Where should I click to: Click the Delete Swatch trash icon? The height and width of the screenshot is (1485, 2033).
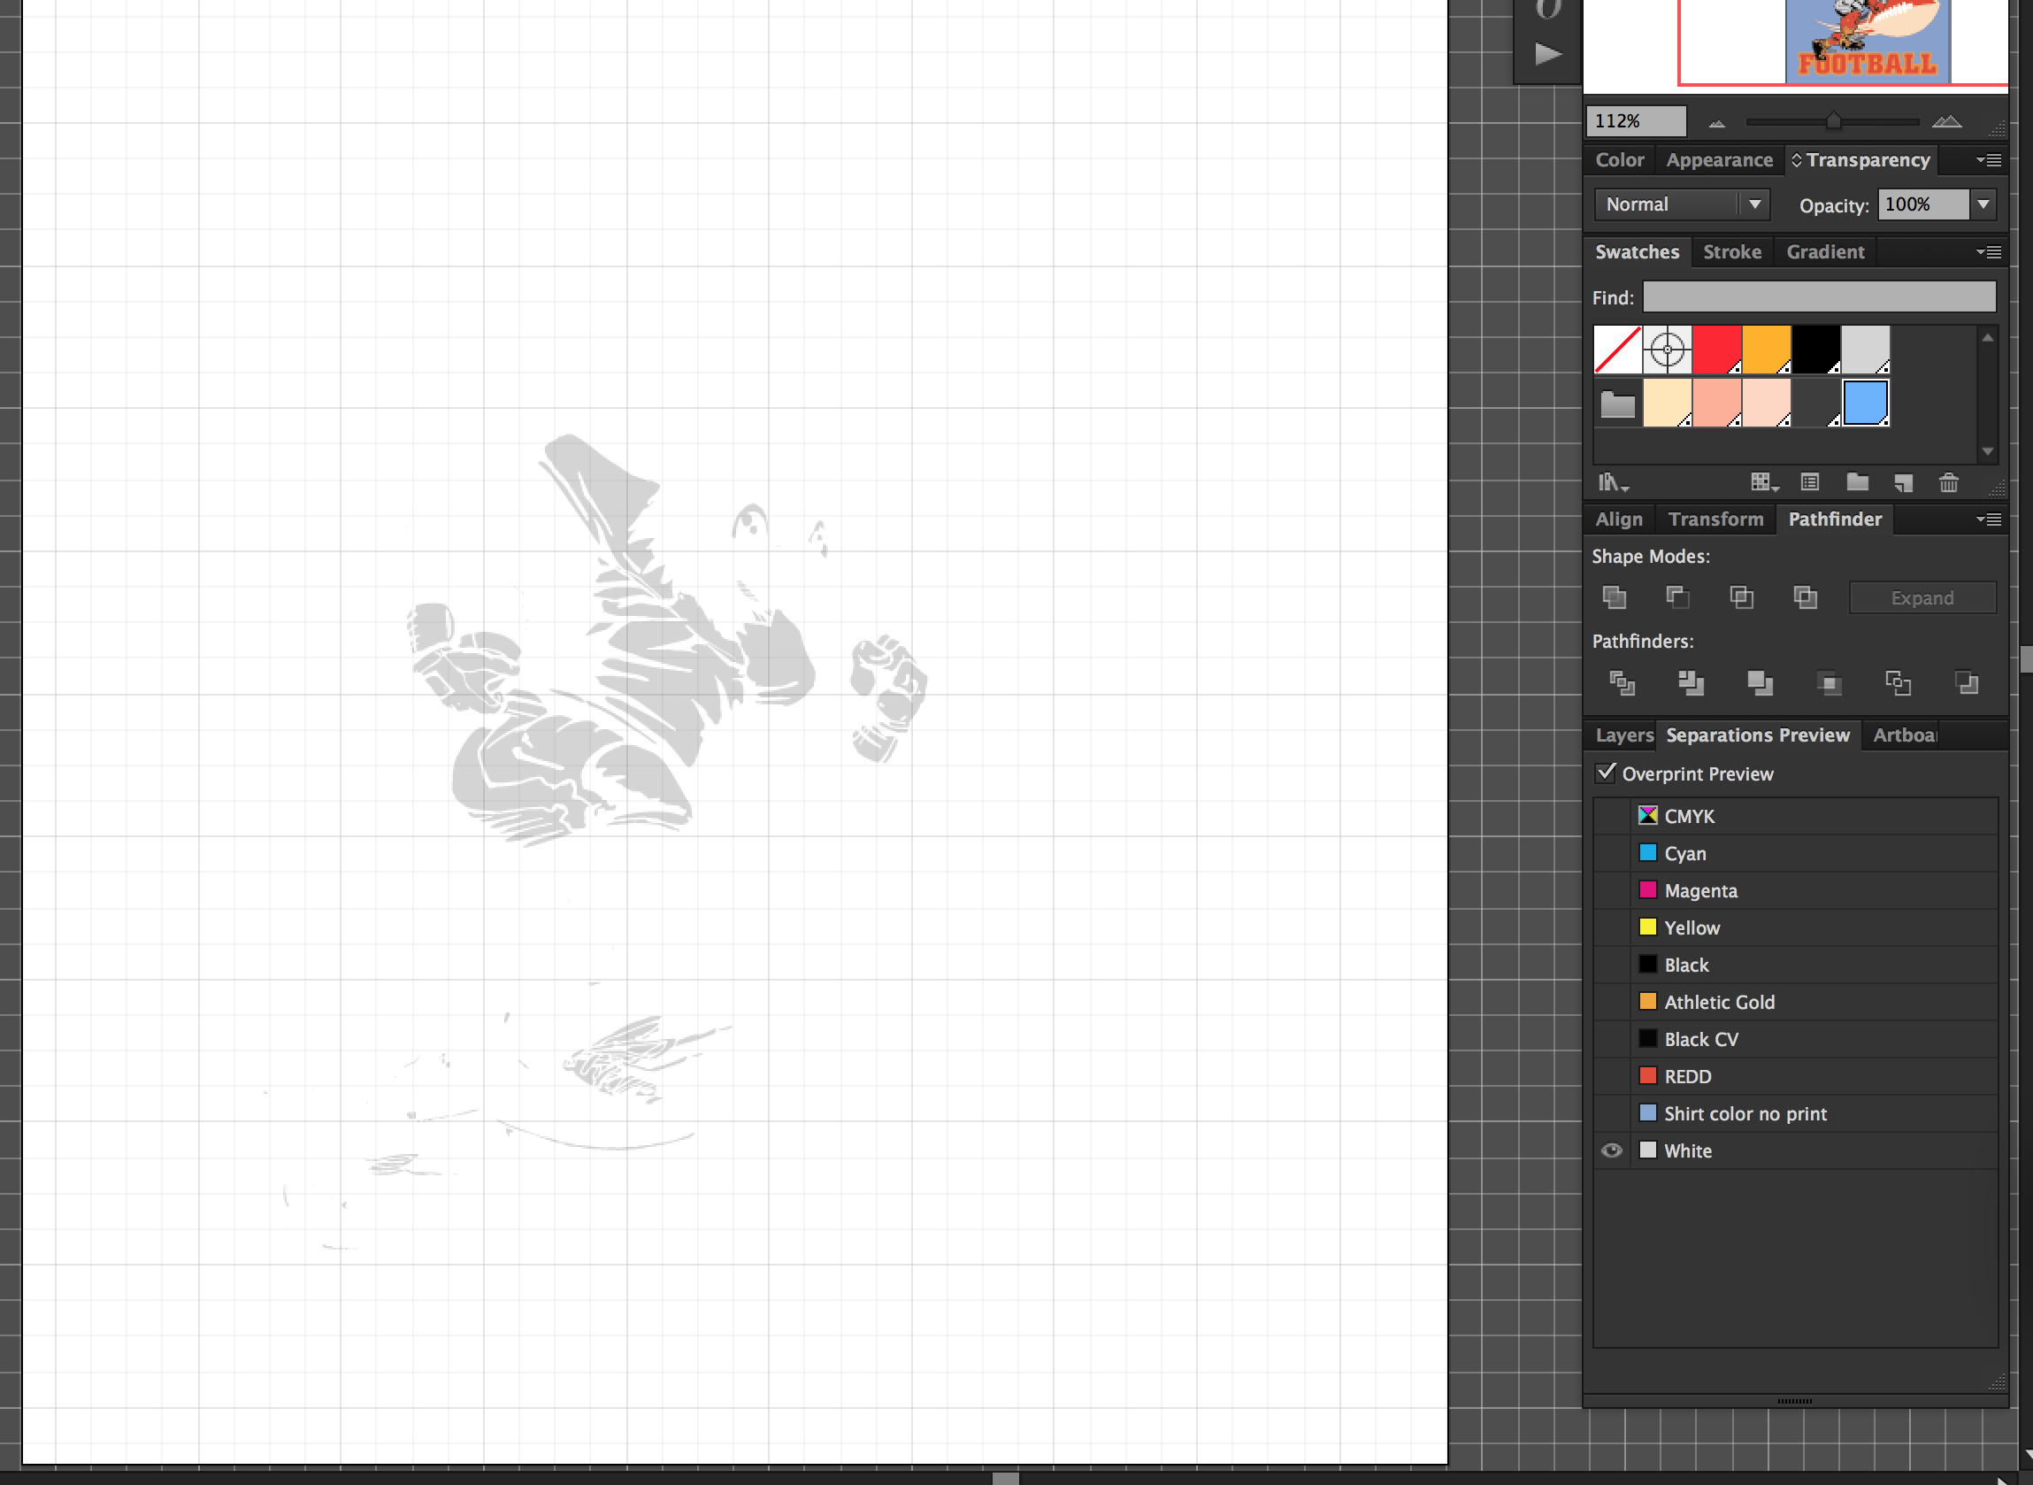(1949, 482)
